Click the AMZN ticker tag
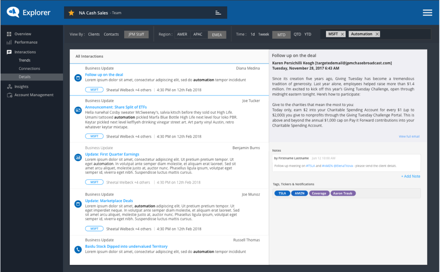 point(300,193)
